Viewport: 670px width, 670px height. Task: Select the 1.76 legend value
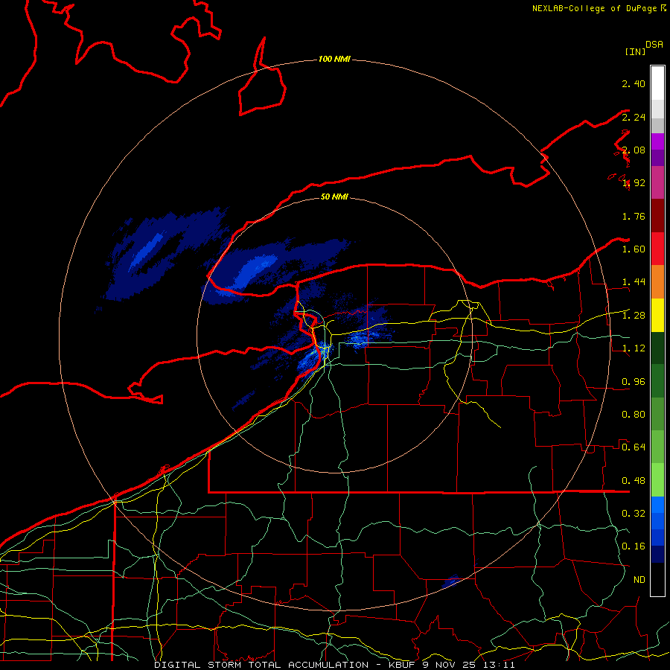click(634, 216)
